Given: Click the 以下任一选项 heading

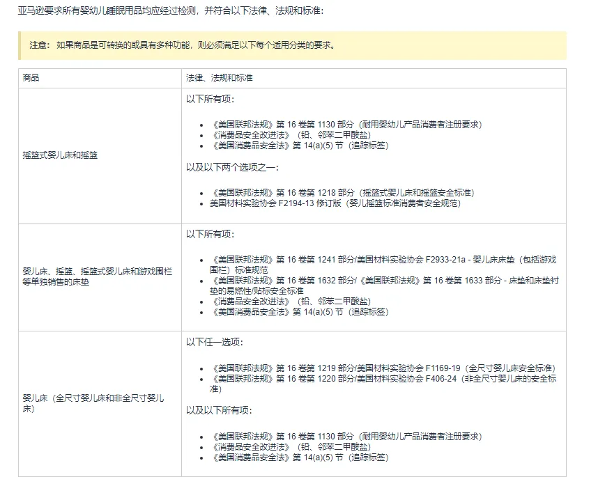Looking at the screenshot, I should click(215, 342).
